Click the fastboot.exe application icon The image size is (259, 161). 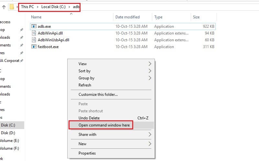(34, 47)
